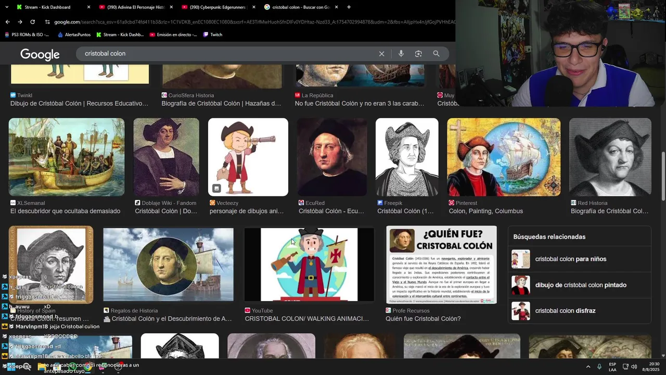Image resolution: width=666 pixels, height=375 pixels.
Task: Open Stream - Kick Dashb... bookmark
Action: [120, 35]
